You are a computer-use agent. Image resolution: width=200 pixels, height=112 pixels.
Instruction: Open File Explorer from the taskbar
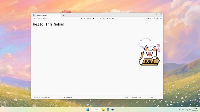[103, 110]
